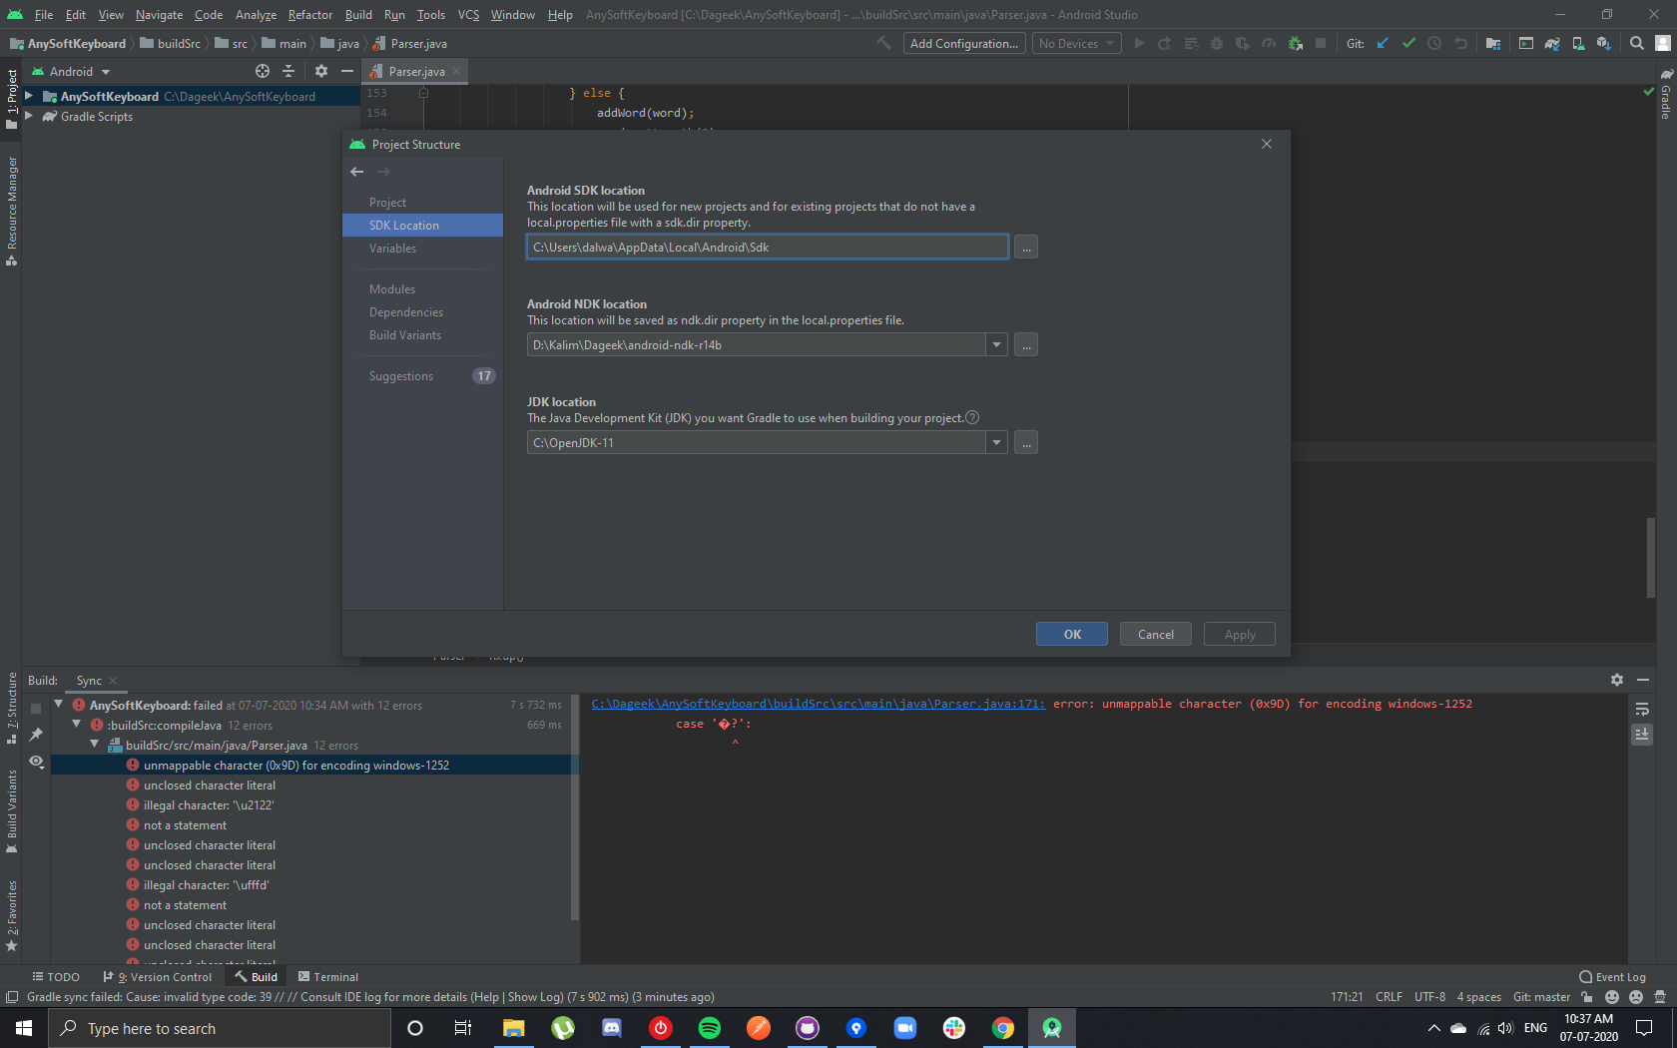
Task: Open Build panel settings gear
Action: pos(1617,680)
